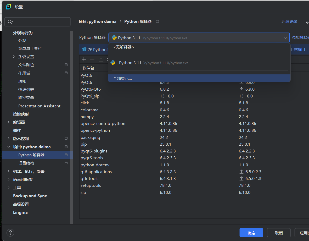
Task: Expand the 语言和框架 section
Action: pyautogui.click(x=8, y=179)
